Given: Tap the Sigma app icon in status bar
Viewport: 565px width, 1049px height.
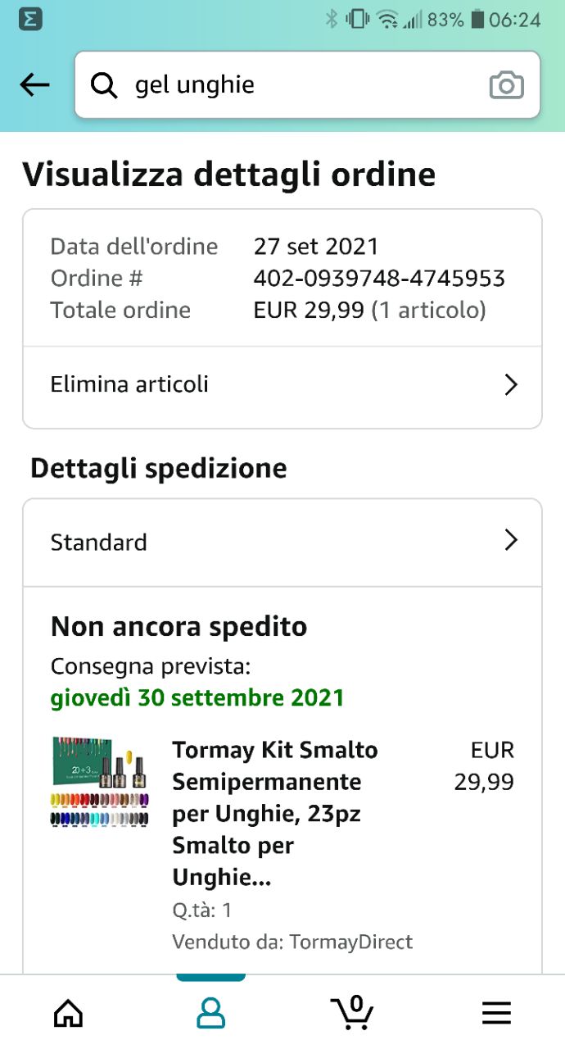Looking at the screenshot, I should pyautogui.click(x=29, y=20).
